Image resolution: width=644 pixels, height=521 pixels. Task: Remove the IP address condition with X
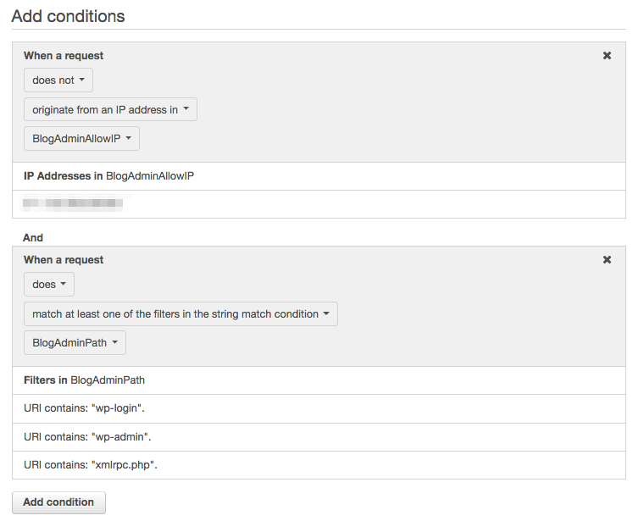click(607, 55)
